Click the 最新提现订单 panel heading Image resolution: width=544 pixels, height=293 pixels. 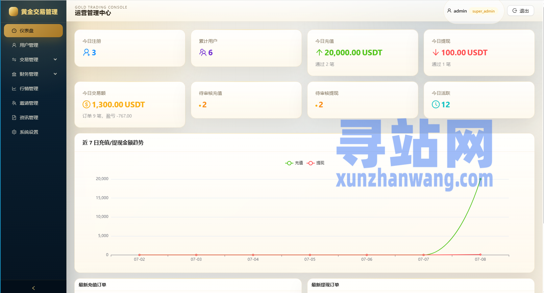[x=325, y=285]
